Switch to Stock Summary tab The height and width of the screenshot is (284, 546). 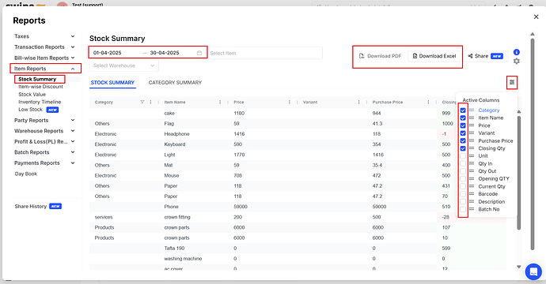click(x=112, y=83)
